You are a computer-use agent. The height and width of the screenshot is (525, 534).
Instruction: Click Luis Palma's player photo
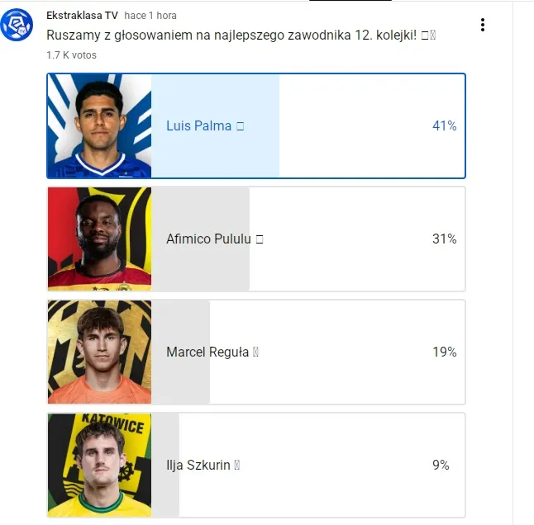coord(99,125)
